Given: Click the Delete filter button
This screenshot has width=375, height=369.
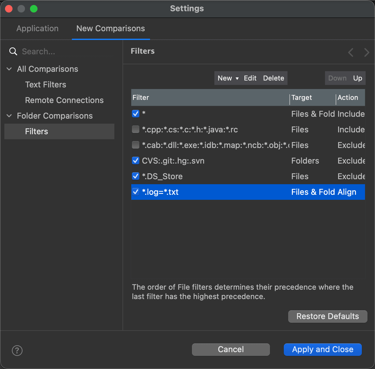Looking at the screenshot, I should 273,78.
